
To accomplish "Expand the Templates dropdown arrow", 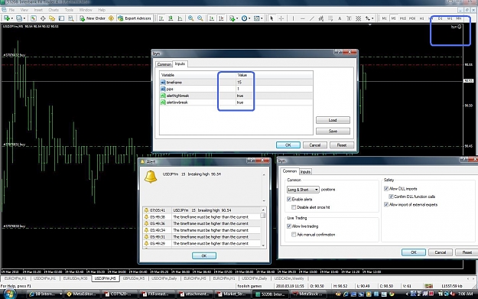I will [262, 18].
